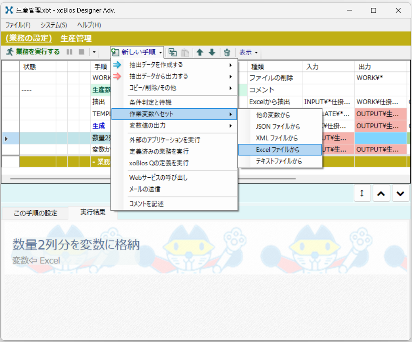Select 外部のアプリケーションを実行 menu item
This screenshot has height=342, width=412.
click(174, 140)
